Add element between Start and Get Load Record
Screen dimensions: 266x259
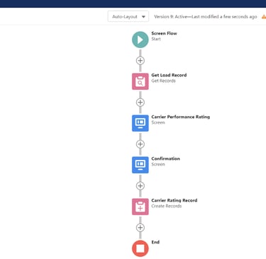pyautogui.click(x=140, y=61)
